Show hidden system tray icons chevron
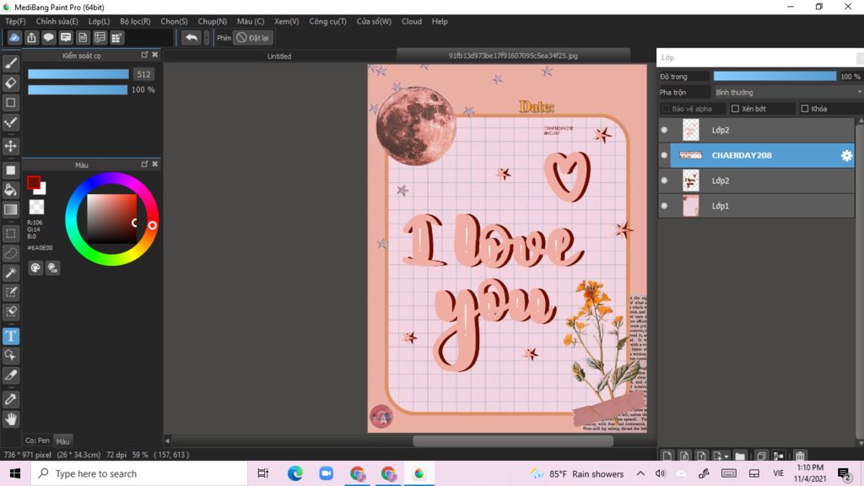 [640, 473]
